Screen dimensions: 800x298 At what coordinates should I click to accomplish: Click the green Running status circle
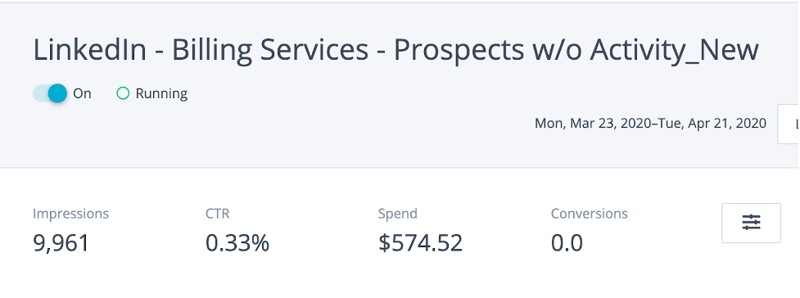point(123,93)
